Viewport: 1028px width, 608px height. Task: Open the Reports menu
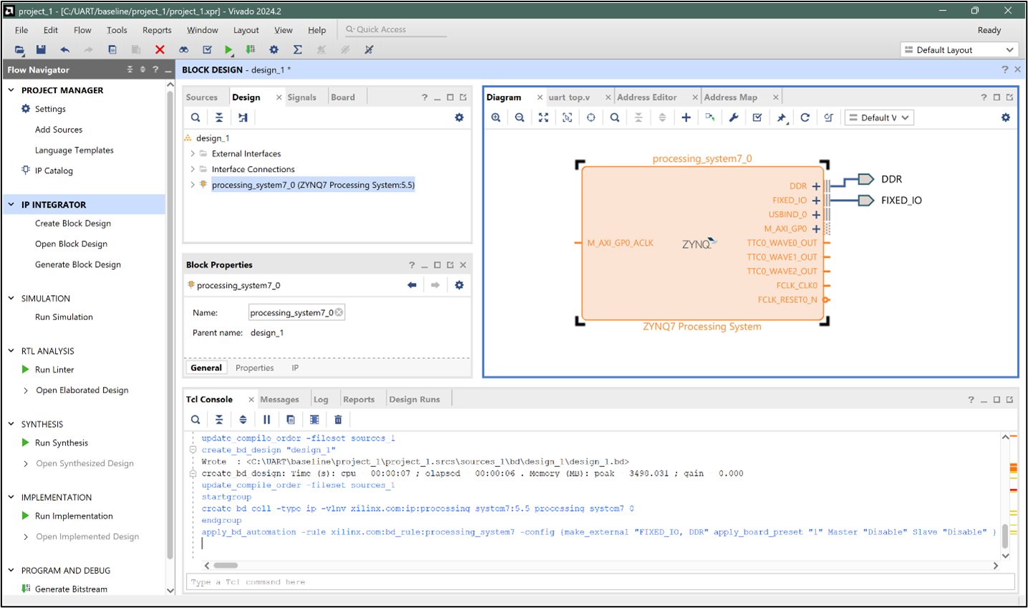tap(157, 30)
